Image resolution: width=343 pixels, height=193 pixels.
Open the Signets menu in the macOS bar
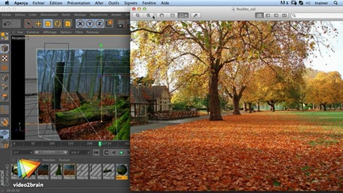coord(130,3)
